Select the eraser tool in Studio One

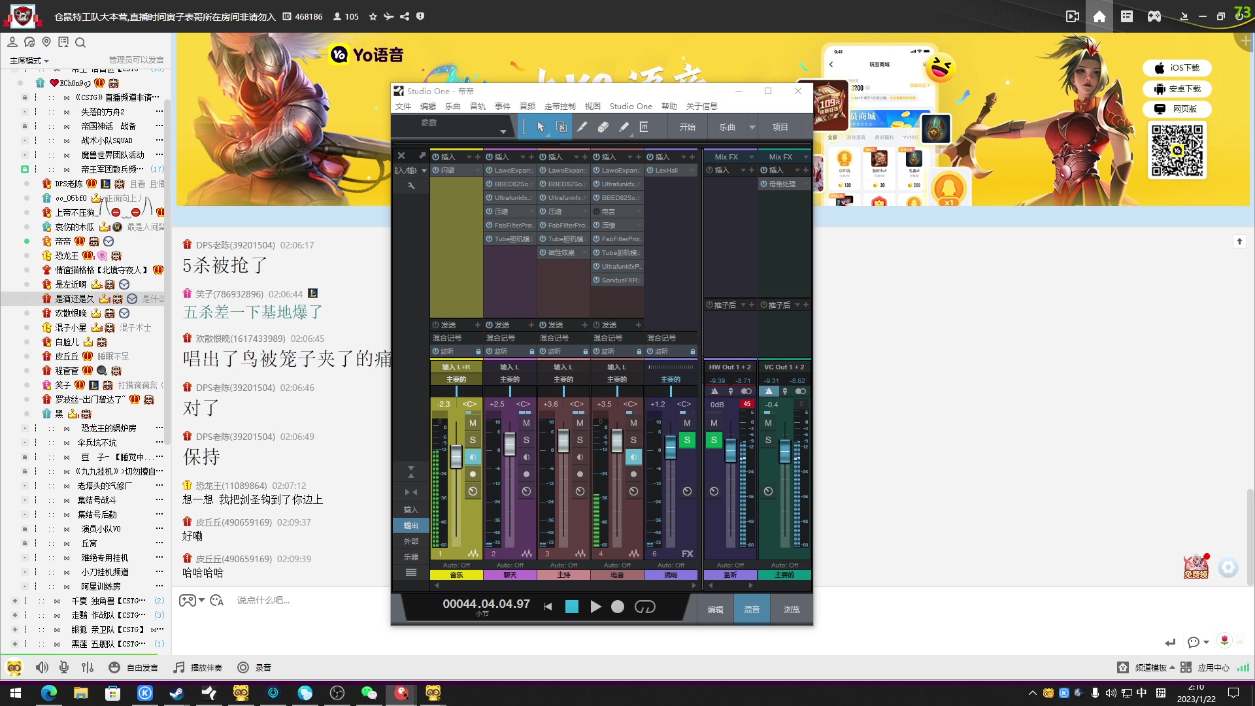click(x=603, y=127)
